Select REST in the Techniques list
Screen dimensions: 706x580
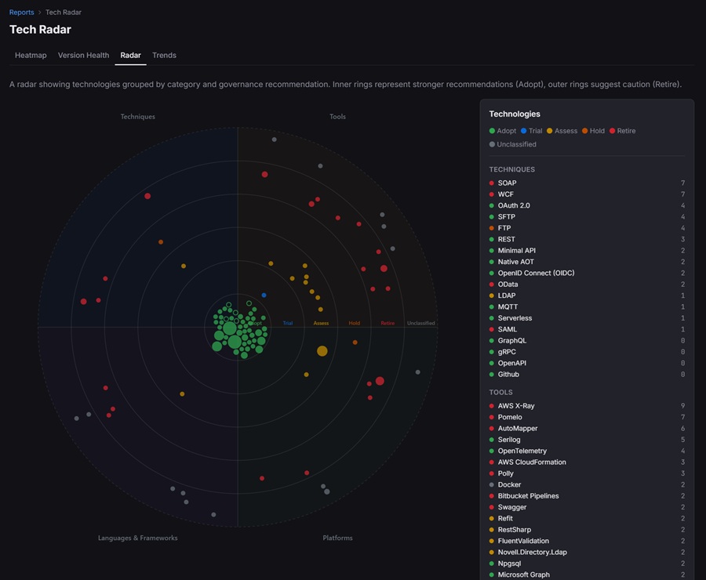pos(587,239)
